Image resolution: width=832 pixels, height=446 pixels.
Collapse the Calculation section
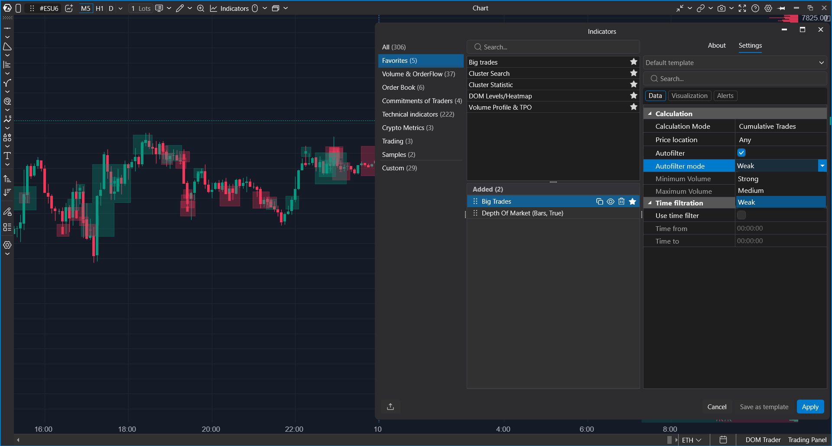point(650,114)
